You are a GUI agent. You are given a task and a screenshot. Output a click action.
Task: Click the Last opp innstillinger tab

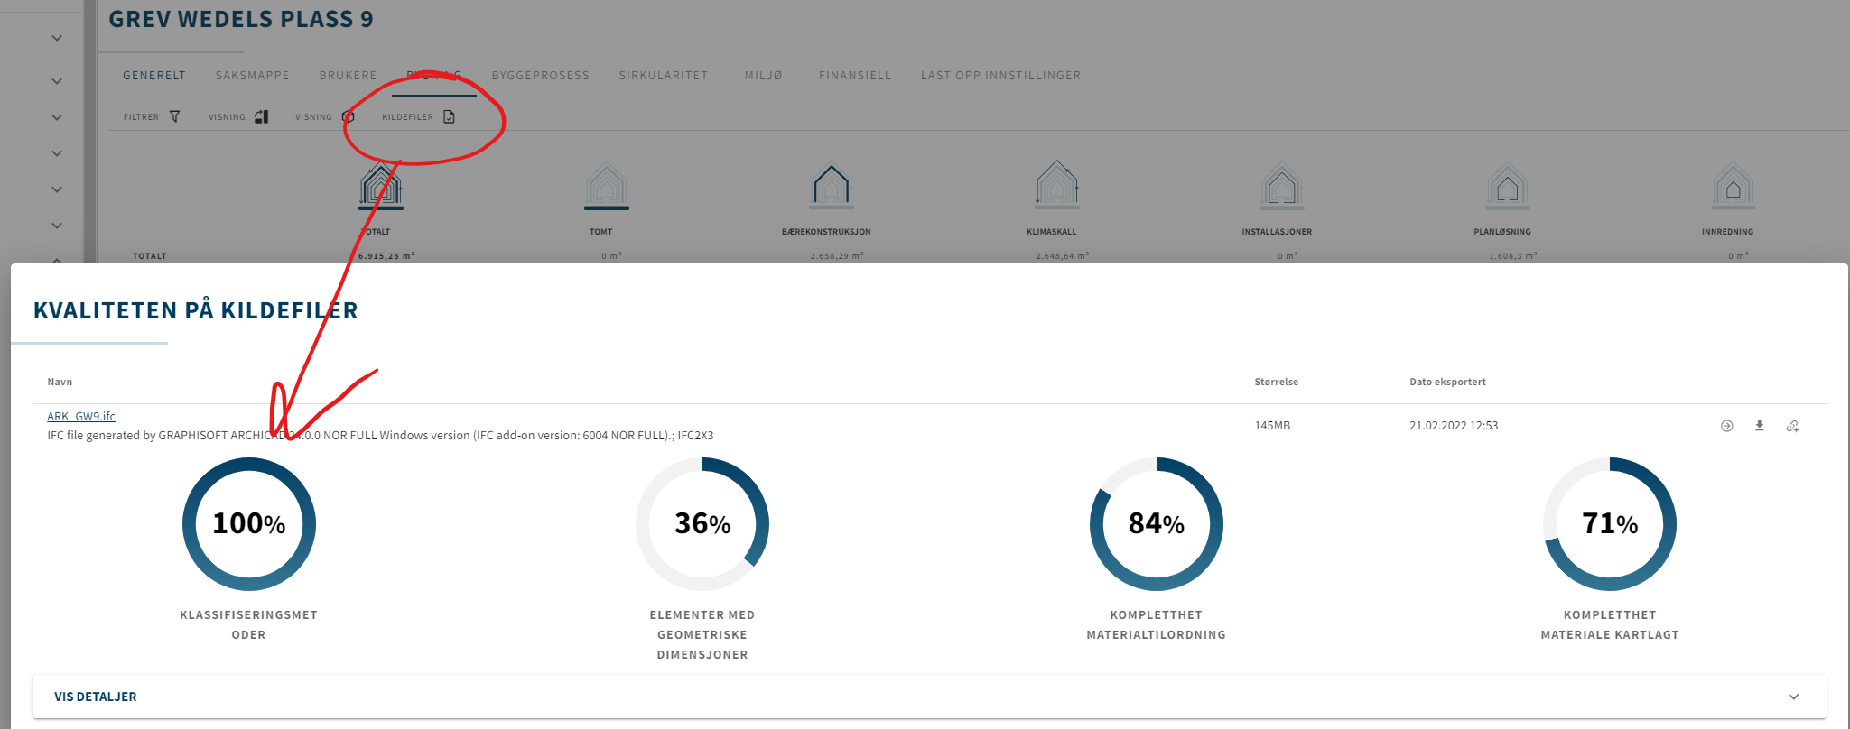(1000, 76)
